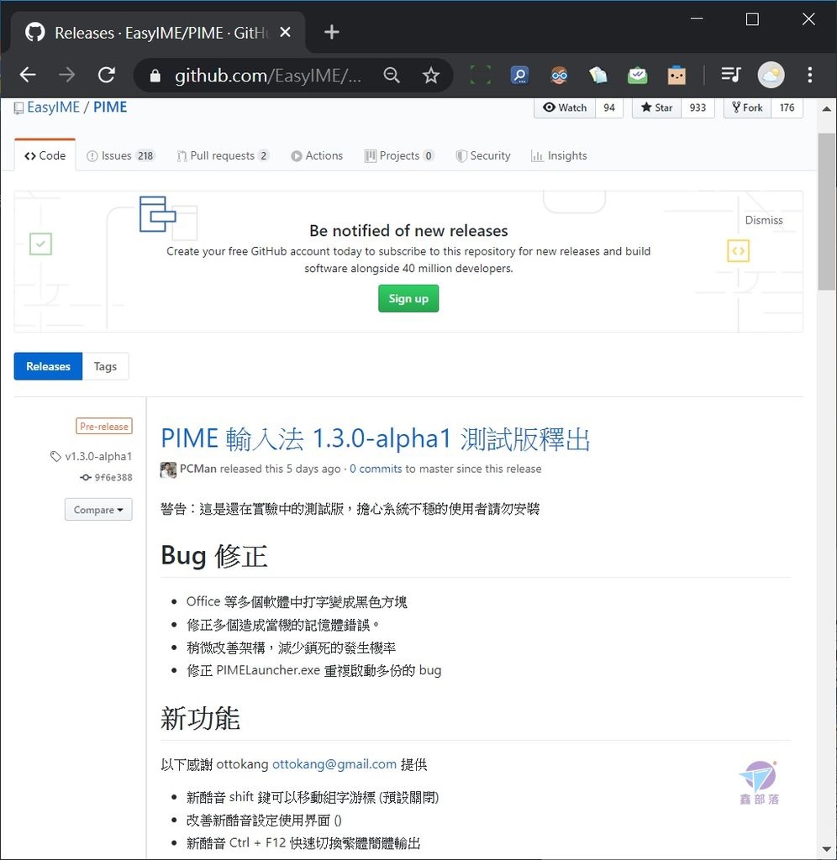
Task: Switch to the Tags view
Action: click(105, 366)
